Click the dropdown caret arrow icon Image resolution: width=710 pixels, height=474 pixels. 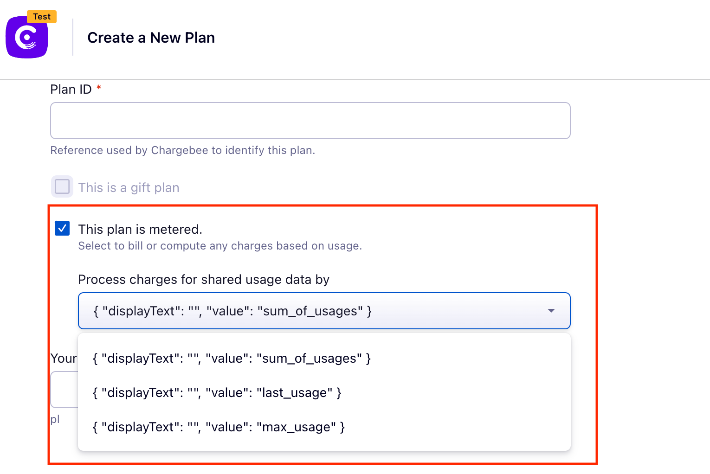(551, 311)
